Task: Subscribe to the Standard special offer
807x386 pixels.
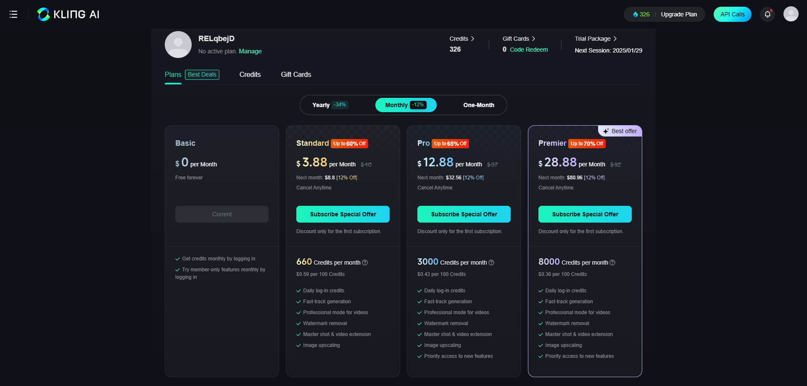Action: 343,214
